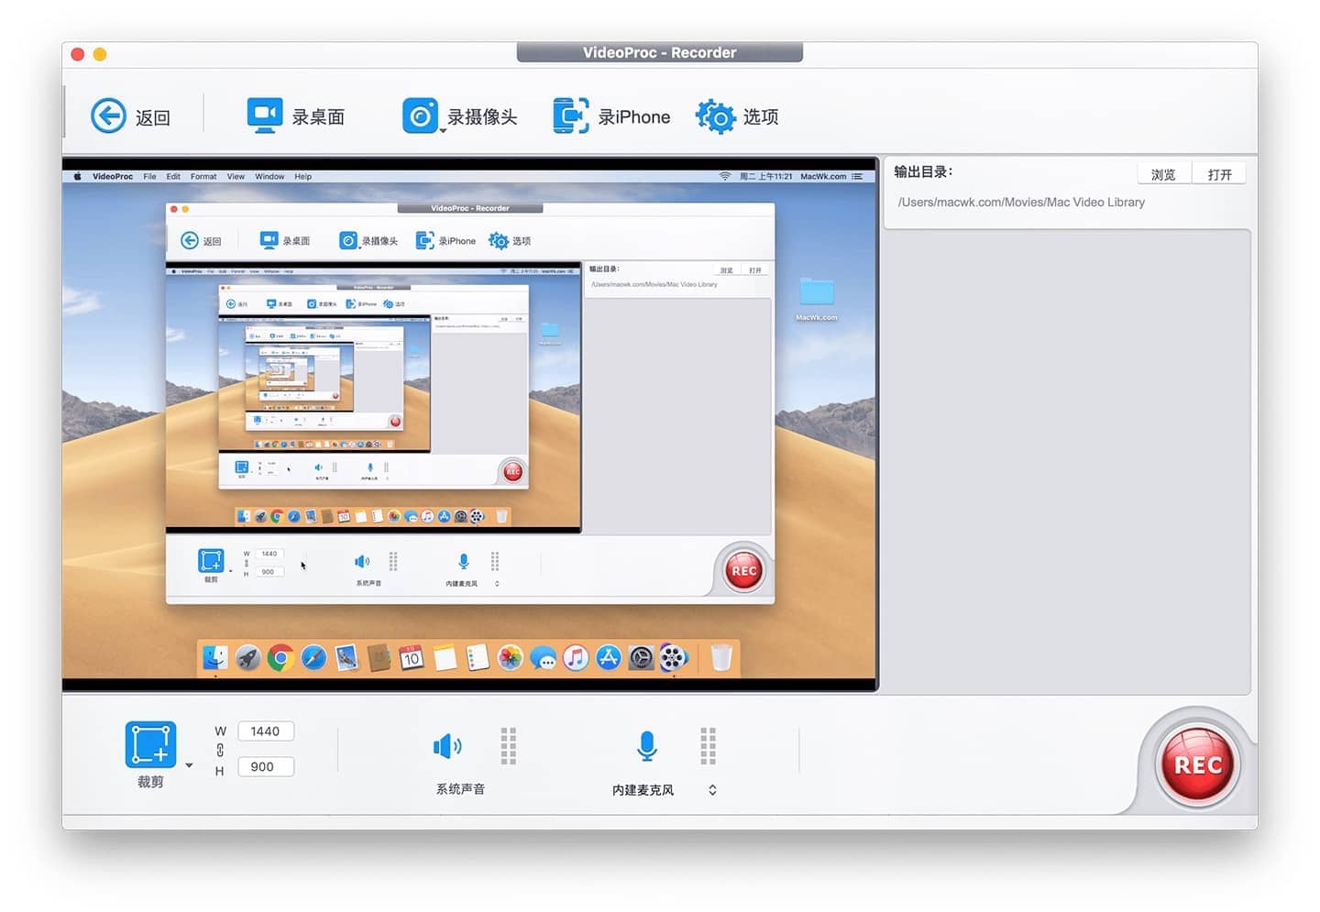Open Help menu in the previewed menu bar
Image resolution: width=1320 pixels, height=912 pixels.
pos(303,176)
